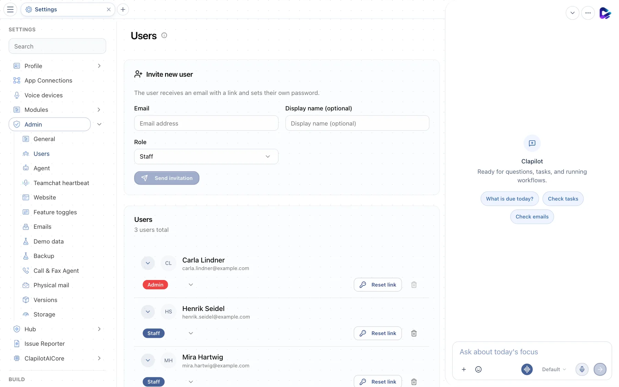Viewport: 619px width, 387px height.
Task: Collapse the Admin section chevron
Action: (x=99, y=125)
